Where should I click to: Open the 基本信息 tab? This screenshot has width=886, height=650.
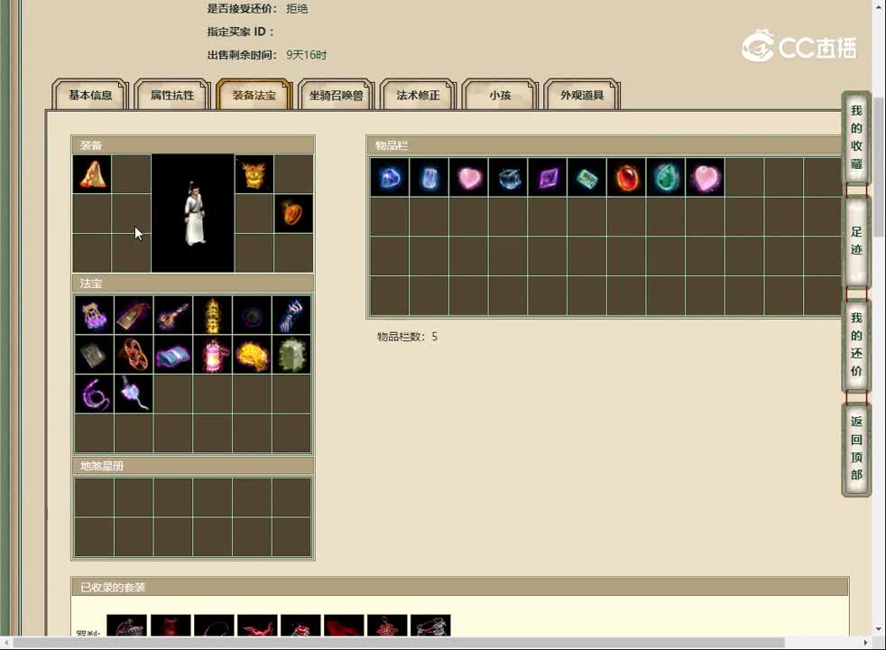pyautogui.click(x=90, y=95)
